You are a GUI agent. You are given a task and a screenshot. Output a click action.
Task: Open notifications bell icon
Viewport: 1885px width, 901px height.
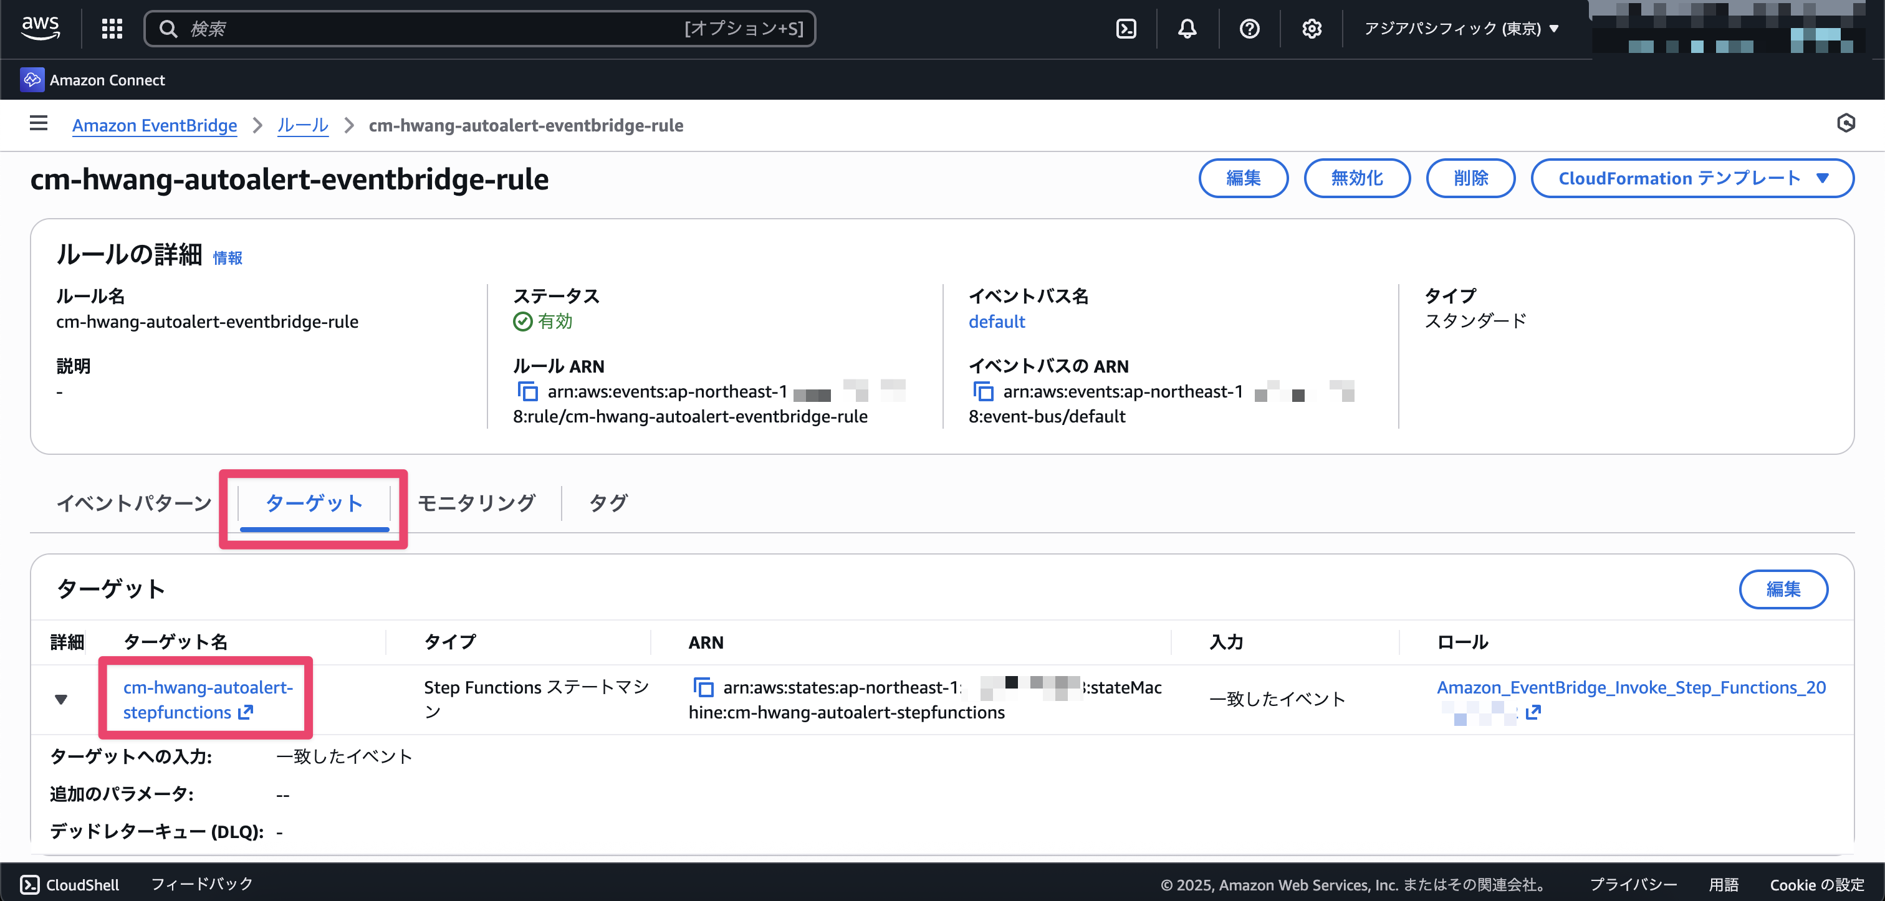point(1187,29)
